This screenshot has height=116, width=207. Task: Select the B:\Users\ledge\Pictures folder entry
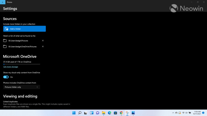18,41
